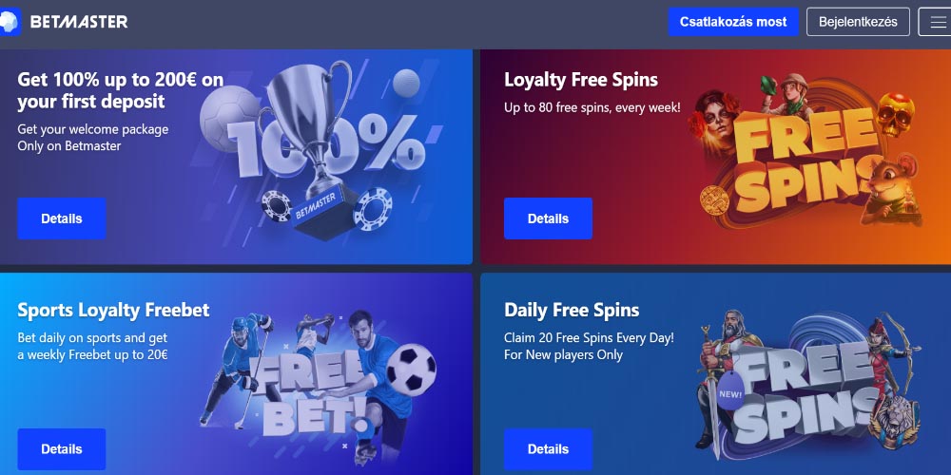The image size is (951, 475).
Task: Open Details for Loyalty Free Spins
Action: [548, 218]
